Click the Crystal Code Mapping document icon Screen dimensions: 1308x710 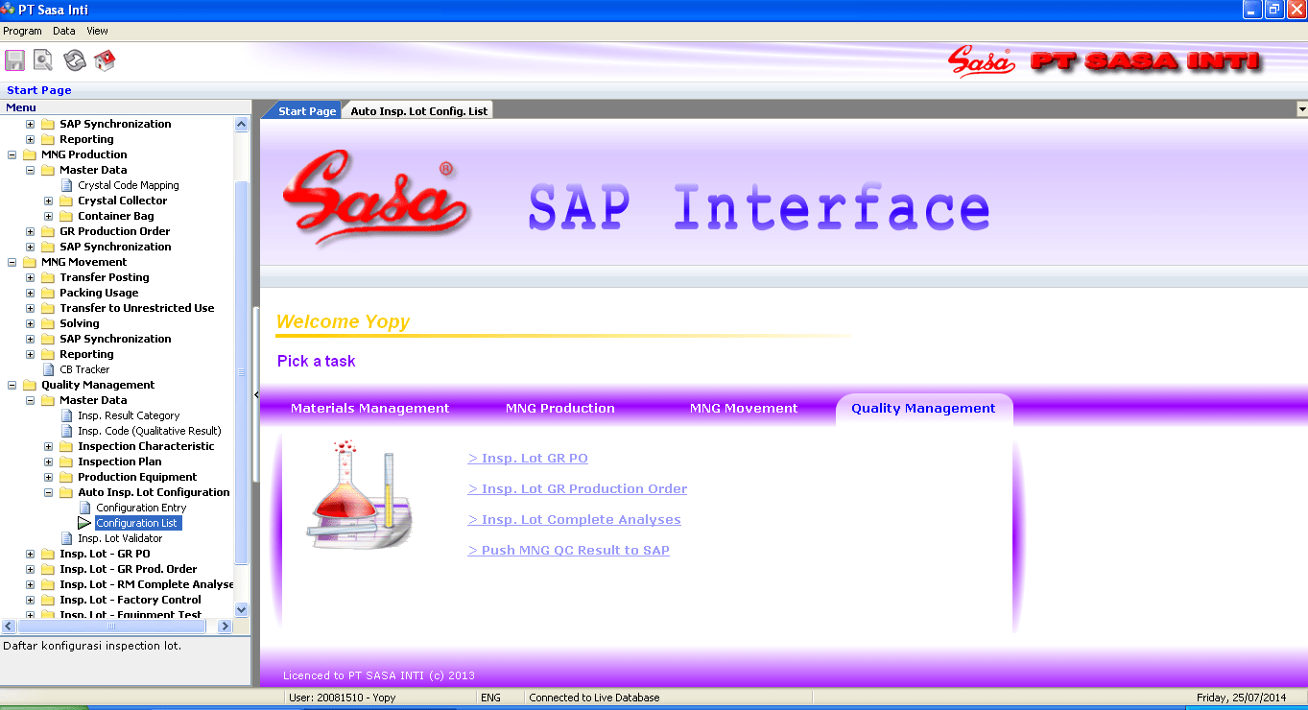point(67,185)
